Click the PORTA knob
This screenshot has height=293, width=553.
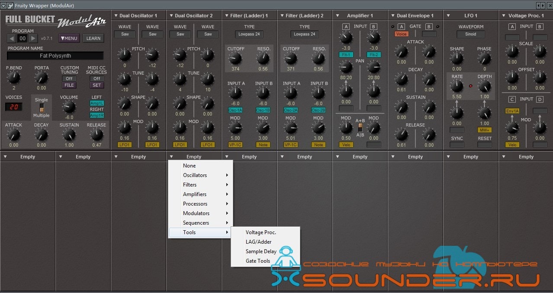42,78
